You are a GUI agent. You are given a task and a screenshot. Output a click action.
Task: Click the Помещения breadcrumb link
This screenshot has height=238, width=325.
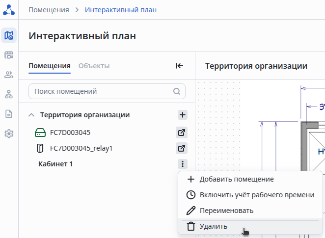click(48, 10)
